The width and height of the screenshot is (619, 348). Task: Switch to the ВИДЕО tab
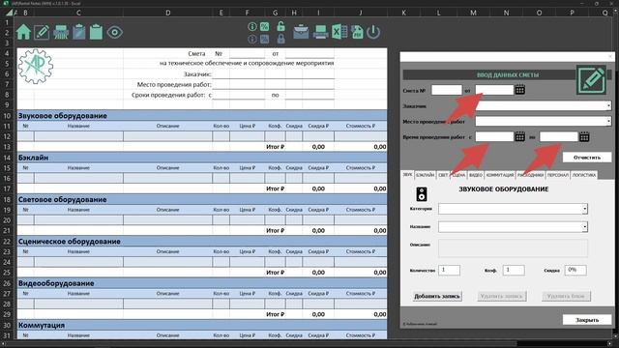pos(476,175)
